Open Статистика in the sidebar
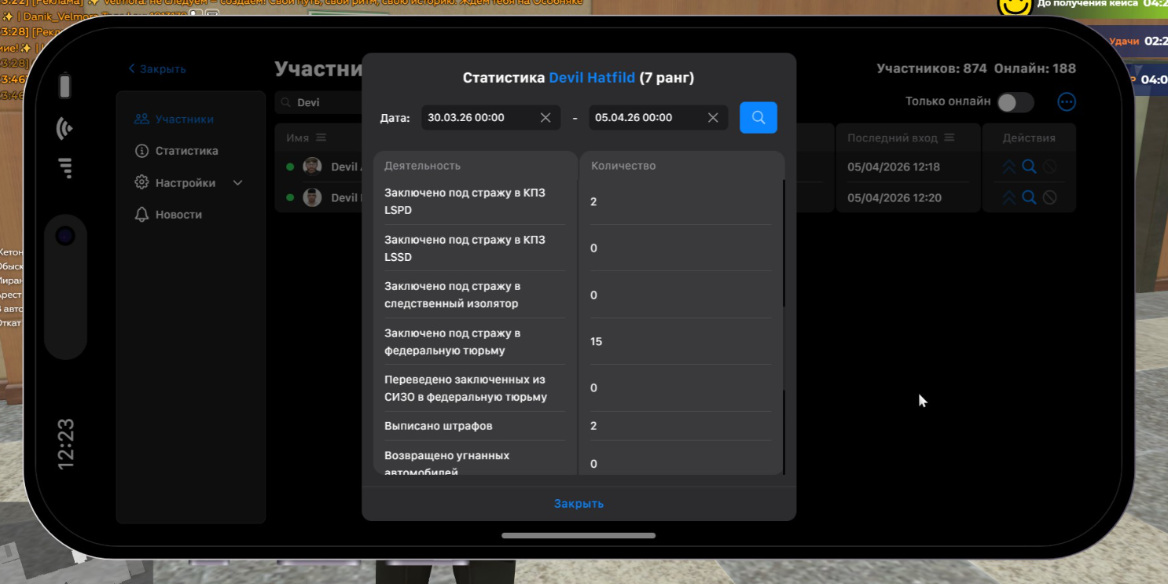Screen dimensions: 1168x584 tap(186, 151)
